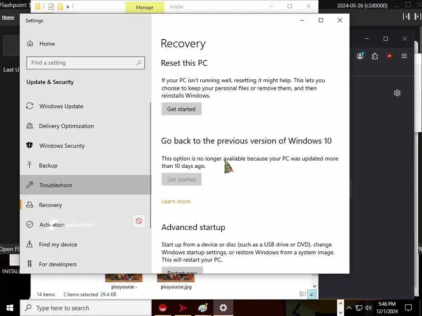The height and width of the screenshot is (316, 422).
Task: Select Troubleshoot in sidebar
Action: [x=85, y=185]
